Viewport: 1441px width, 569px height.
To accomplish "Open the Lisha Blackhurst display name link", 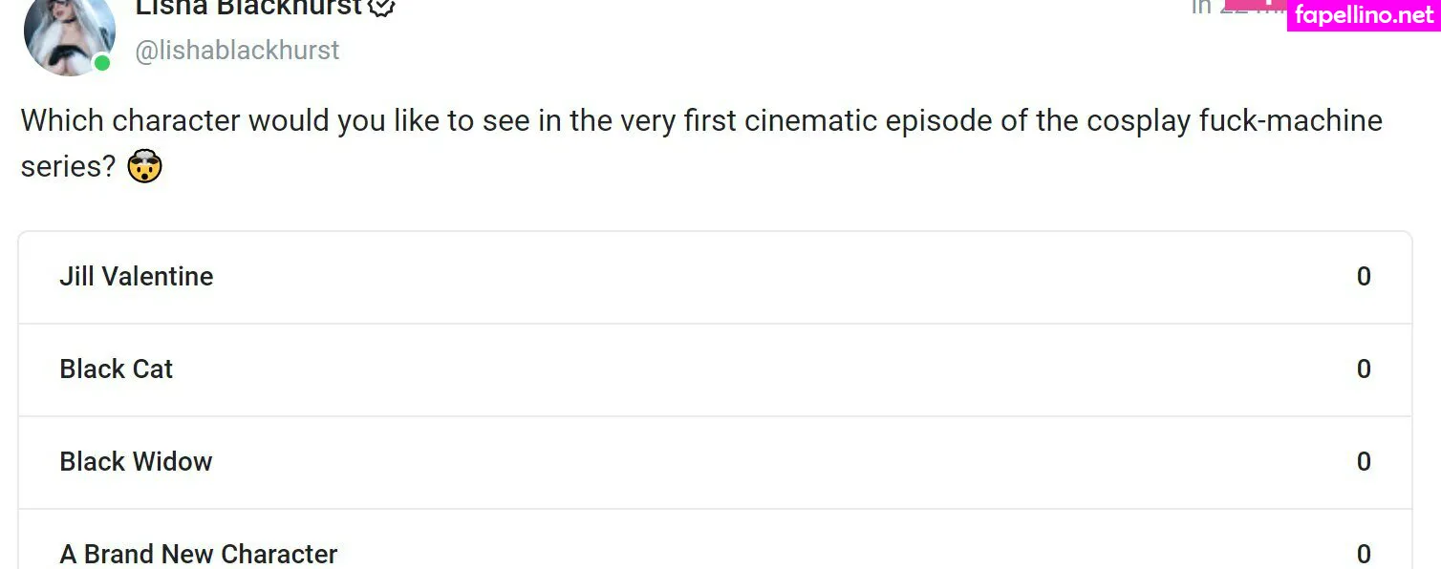I will (x=248, y=8).
